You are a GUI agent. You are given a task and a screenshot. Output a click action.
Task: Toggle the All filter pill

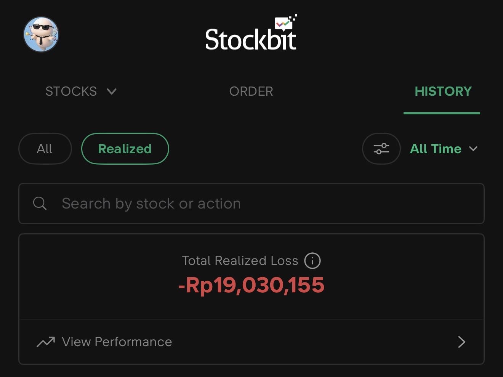pyautogui.click(x=45, y=149)
